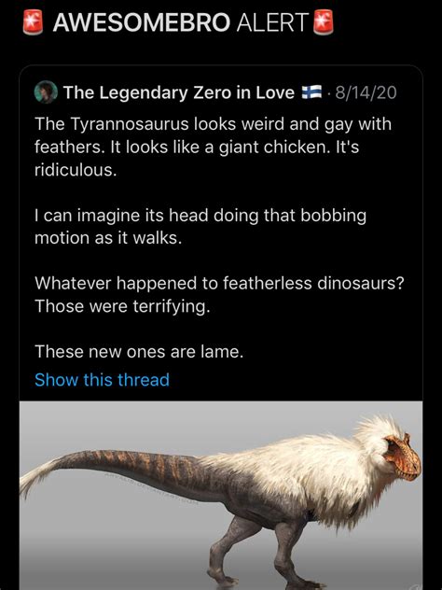Click 'These new ones are lame' line
The image size is (442, 590).
click(139, 352)
